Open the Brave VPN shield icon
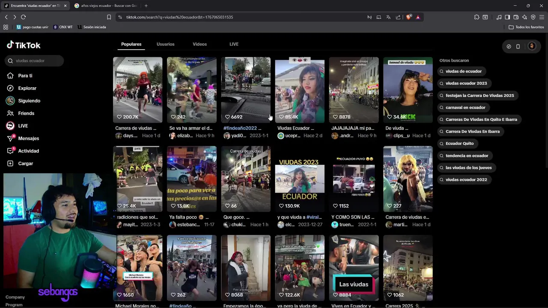548x308 pixels. 533,17
